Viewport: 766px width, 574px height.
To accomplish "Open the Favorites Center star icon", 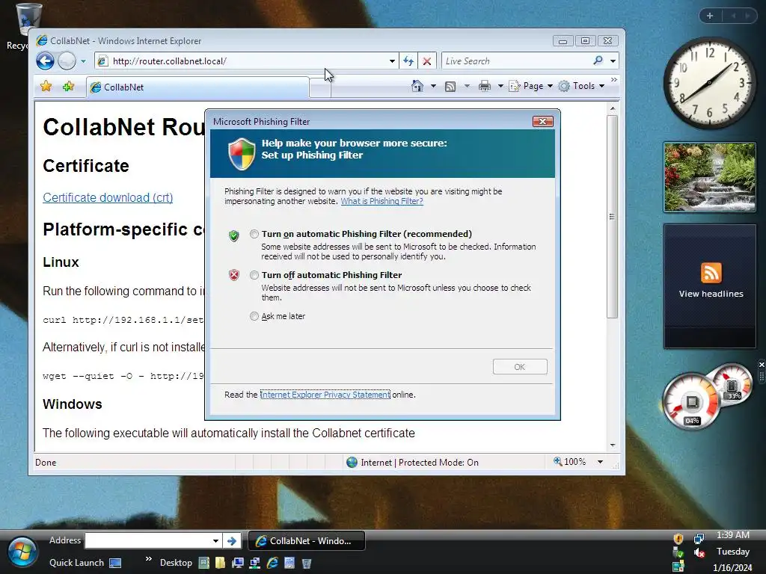I will (46, 87).
